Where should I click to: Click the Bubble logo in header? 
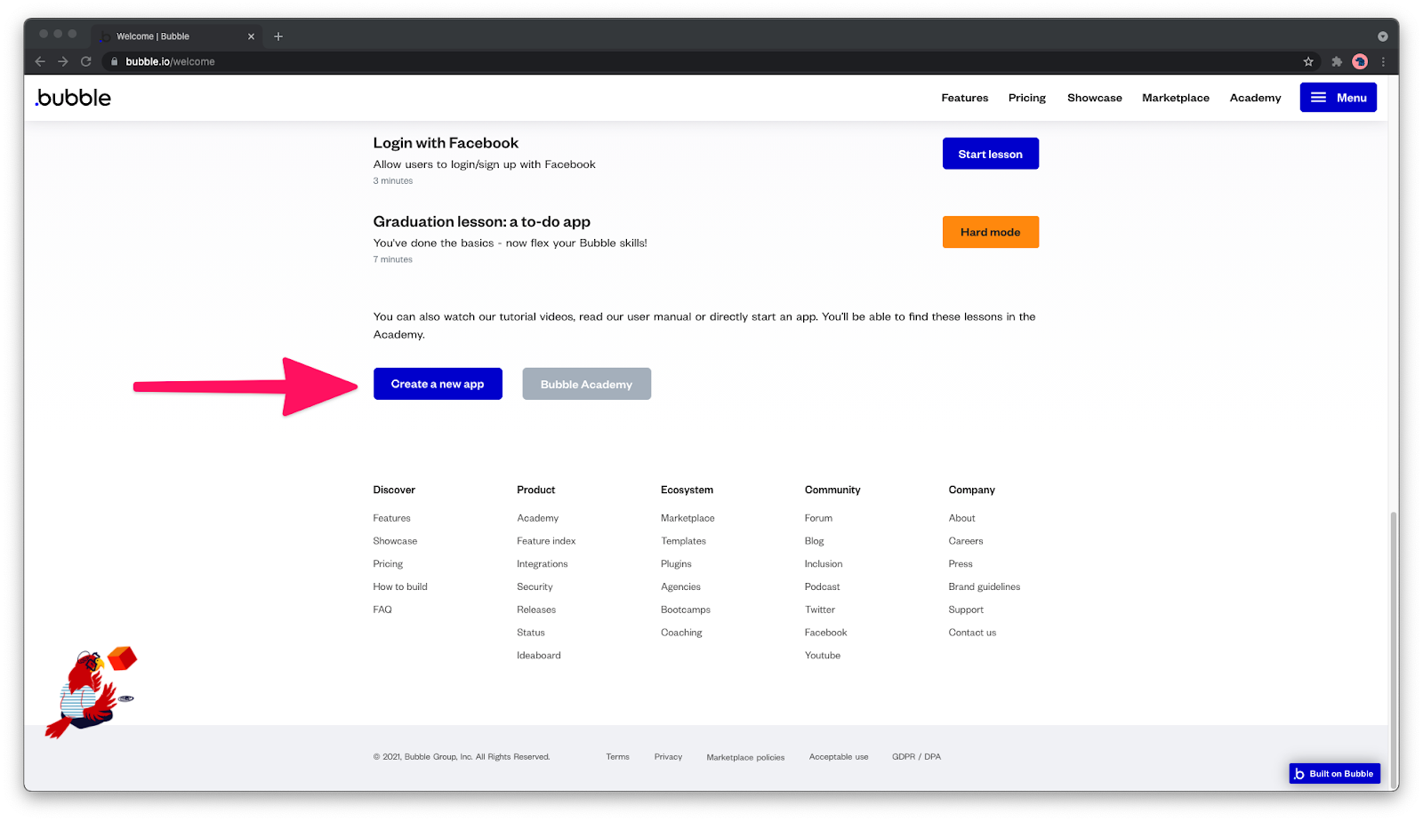point(73,98)
